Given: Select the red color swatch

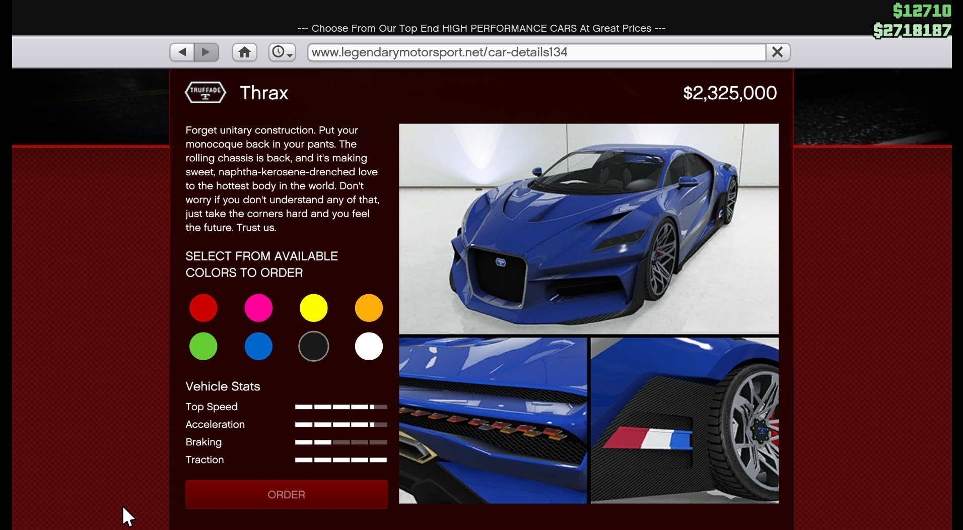Looking at the screenshot, I should click(203, 308).
